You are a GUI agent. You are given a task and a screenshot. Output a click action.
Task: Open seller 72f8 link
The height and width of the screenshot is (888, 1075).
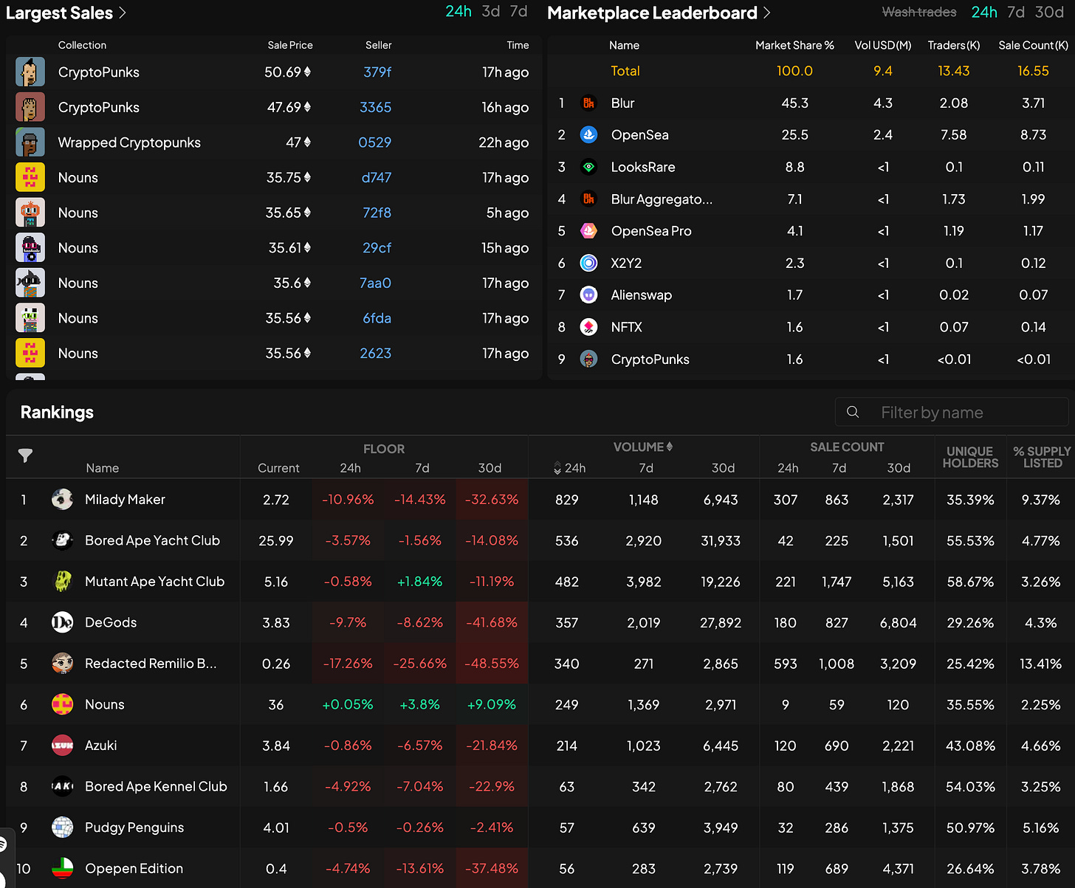pos(377,213)
